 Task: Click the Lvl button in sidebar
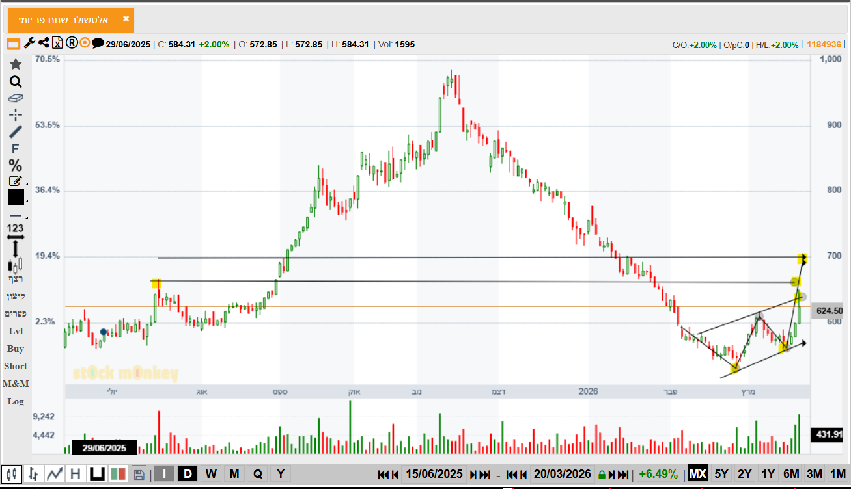[16, 331]
